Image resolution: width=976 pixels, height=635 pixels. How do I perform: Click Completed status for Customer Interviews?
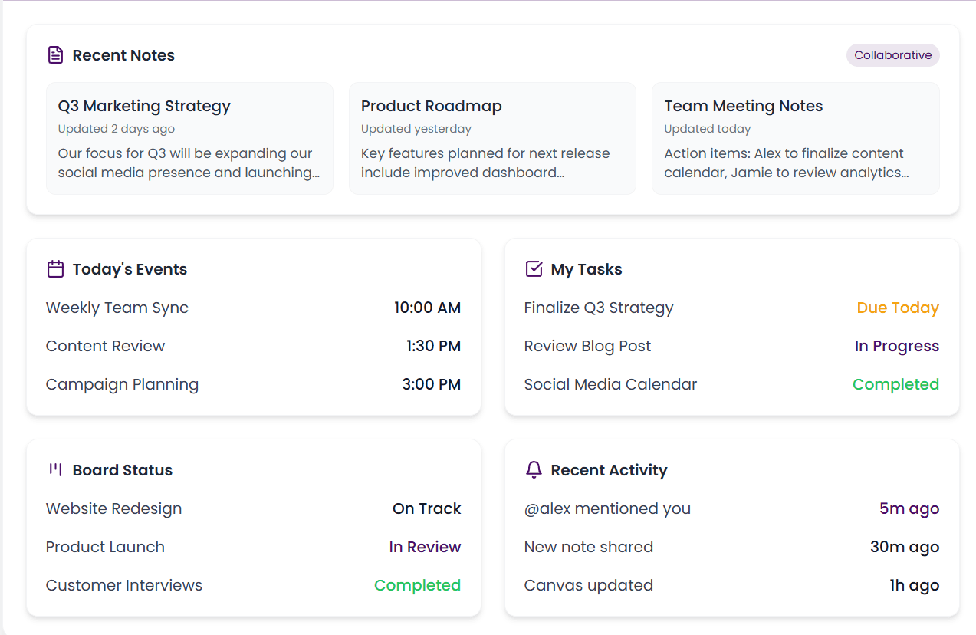417,585
